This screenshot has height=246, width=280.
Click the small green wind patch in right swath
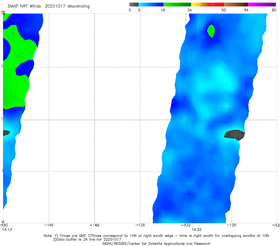[x=211, y=31]
